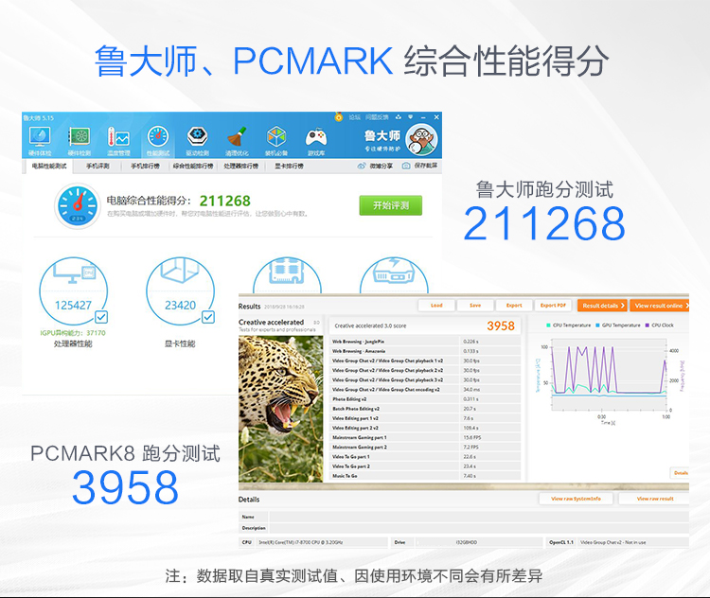
Task: Select the Web Browsing - Amazonia row
Action: [426, 351]
